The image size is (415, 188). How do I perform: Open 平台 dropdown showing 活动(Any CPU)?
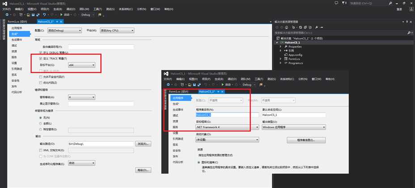[117, 31]
